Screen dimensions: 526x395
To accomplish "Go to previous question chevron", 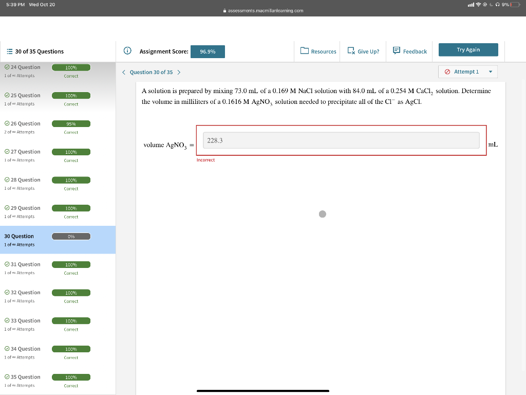I will (124, 72).
